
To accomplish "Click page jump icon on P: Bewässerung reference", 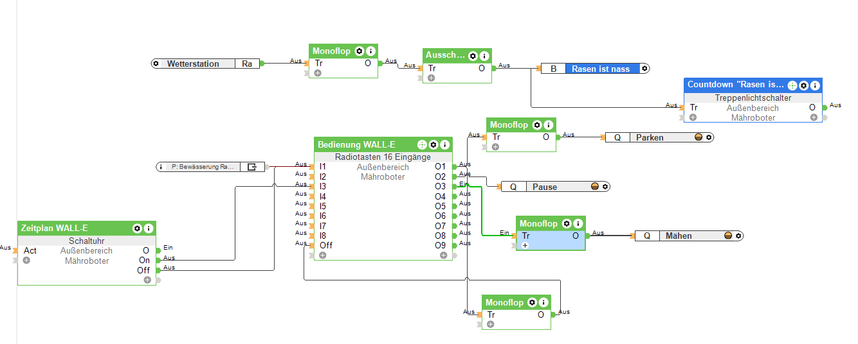I will pos(252,167).
